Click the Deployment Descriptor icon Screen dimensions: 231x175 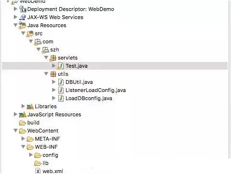(x=22, y=9)
